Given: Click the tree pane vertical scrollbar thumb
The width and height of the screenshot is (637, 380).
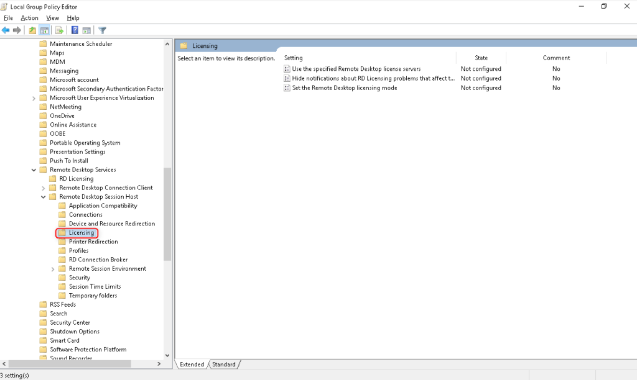Looking at the screenshot, I should click(167, 214).
